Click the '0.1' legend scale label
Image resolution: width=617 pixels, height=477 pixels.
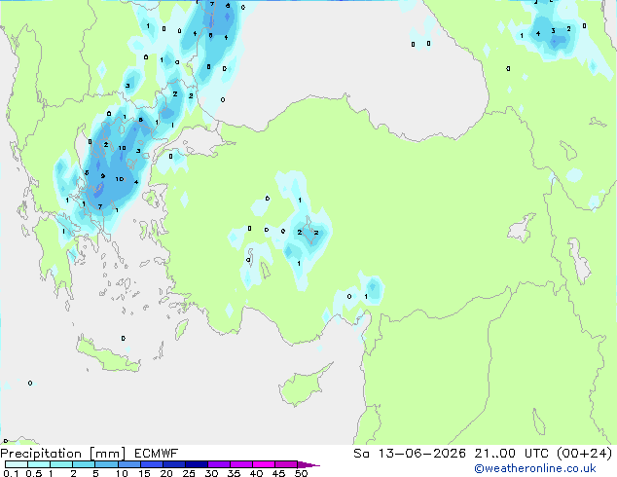11,473
